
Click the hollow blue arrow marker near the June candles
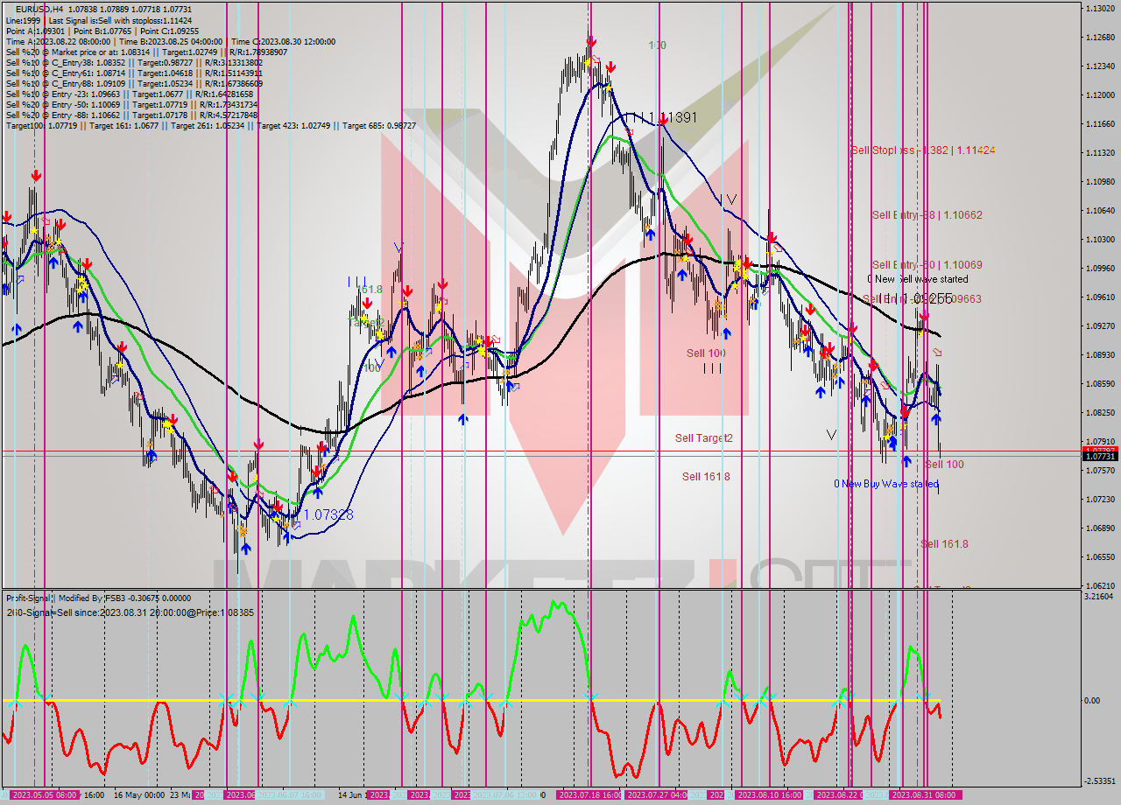(427, 351)
